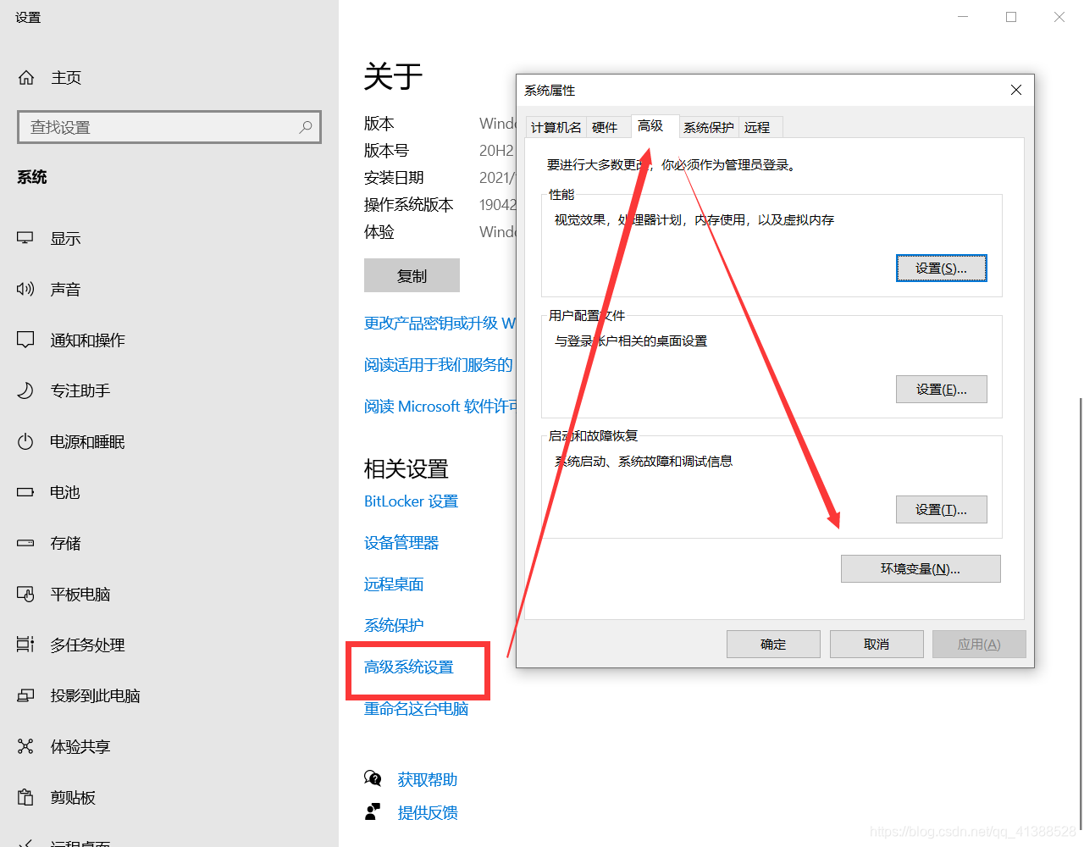Viewport: 1084px width, 847px height.
Task: Open the 电源和睡眠 power icon
Action: (x=25, y=442)
